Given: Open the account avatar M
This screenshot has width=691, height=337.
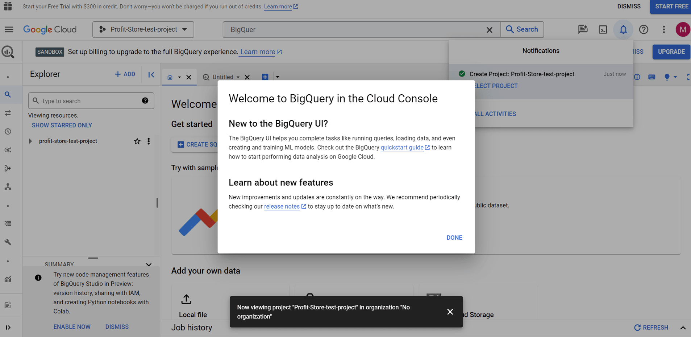Looking at the screenshot, I should pyautogui.click(x=683, y=29).
